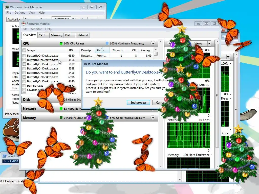Click the 8.09 average CPU value
This screenshot has width=259, height=194.
[x=149, y=56]
